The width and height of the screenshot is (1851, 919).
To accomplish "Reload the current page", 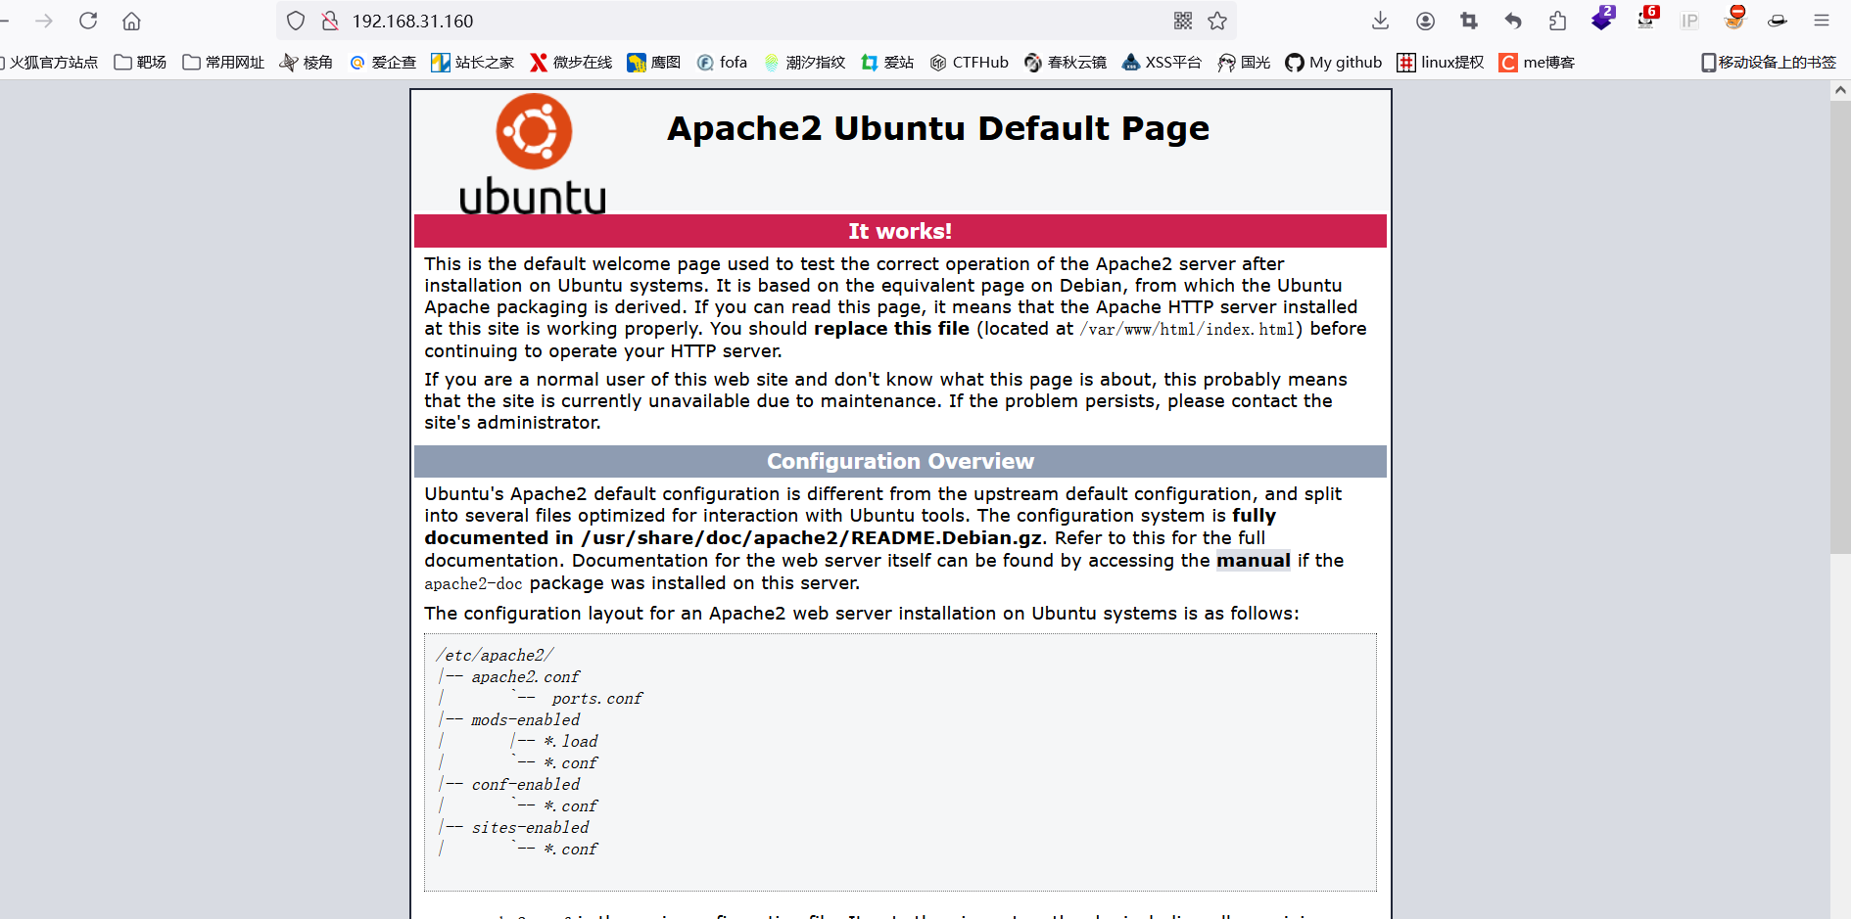I will [88, 21].
